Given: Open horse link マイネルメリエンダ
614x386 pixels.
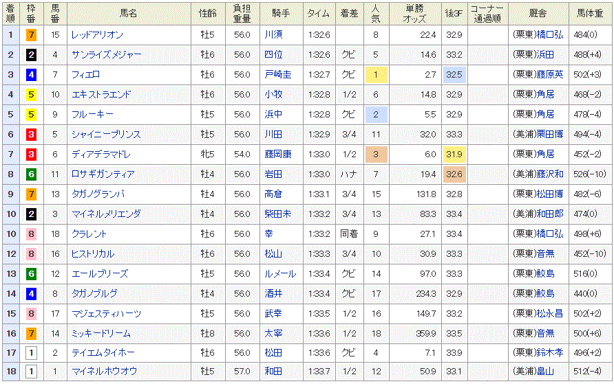Looking at the screenshot, I should [106, 214].
